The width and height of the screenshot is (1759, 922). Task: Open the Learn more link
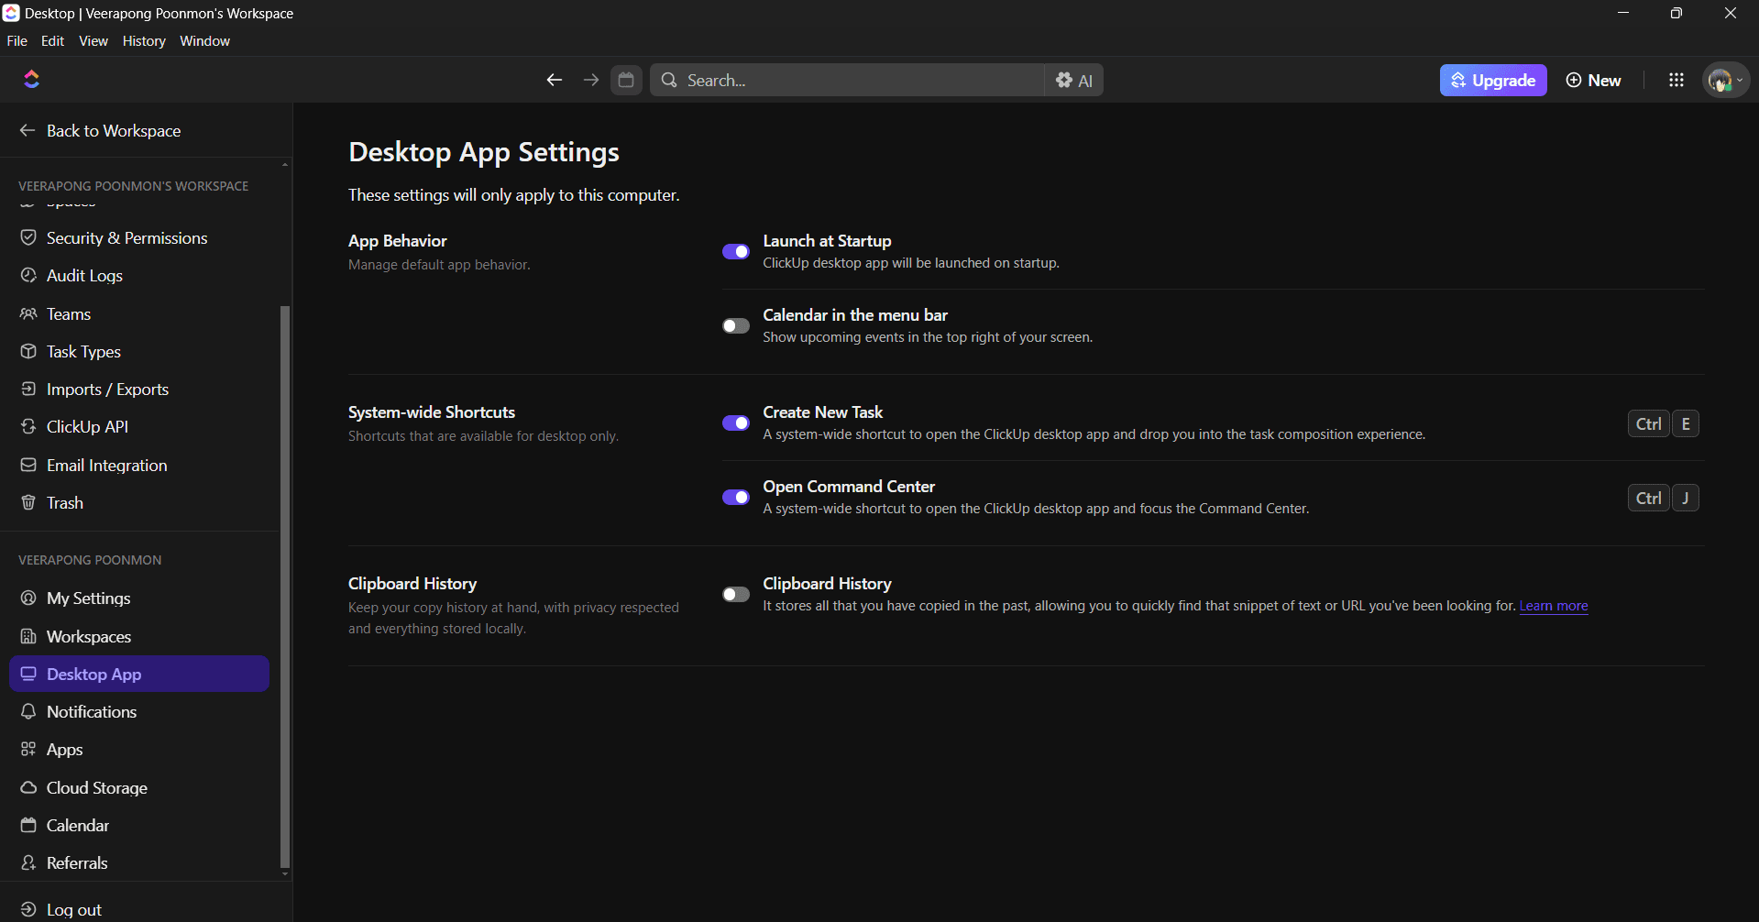pos(1554,606)
